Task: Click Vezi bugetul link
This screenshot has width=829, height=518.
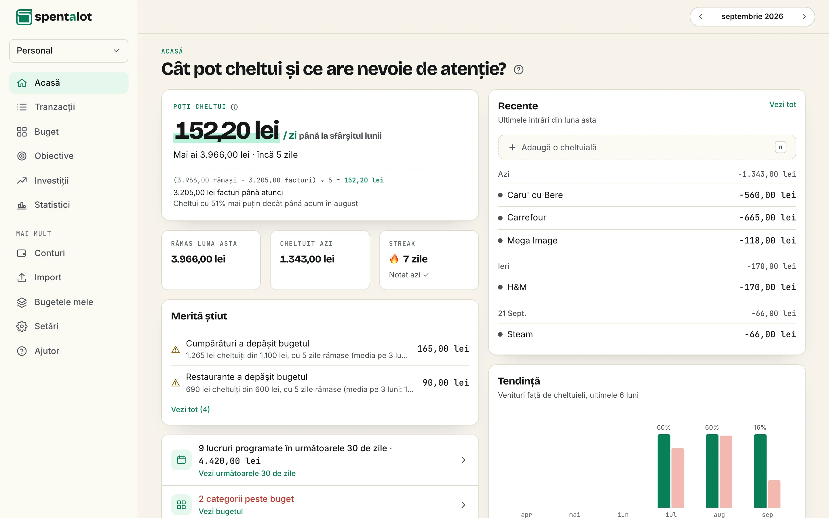Action: tap(220, 511)
